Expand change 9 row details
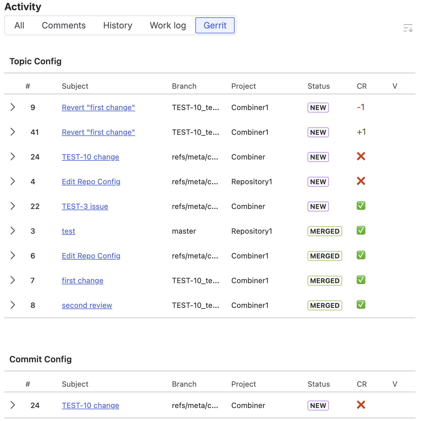Screen dimensions: 421x421 pyautogui.click(x=13, y=107)
